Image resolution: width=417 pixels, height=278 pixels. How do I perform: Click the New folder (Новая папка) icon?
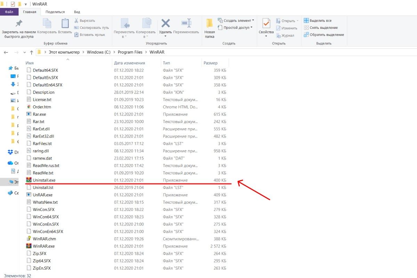pos(210,24)
